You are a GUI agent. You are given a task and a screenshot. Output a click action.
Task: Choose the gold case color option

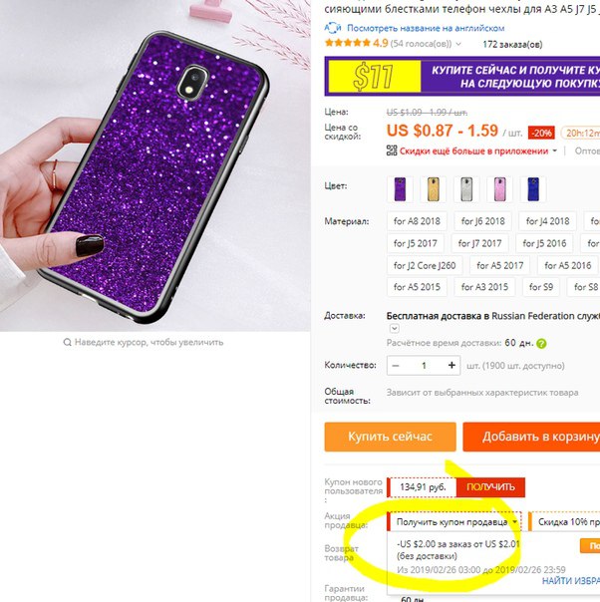pos(434,189)
